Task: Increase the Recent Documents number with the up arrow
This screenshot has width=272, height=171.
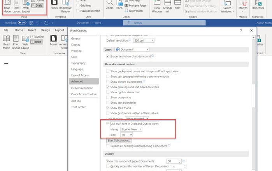Action: tap(179, 160)
